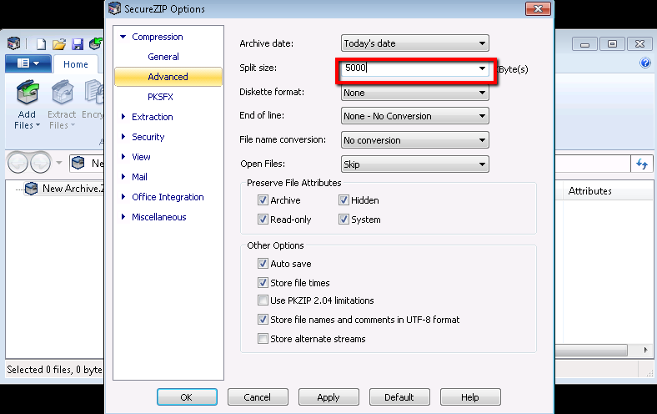Click the refresh arrows icon beside address bar
This screenshot has width=657, height=414.
[x=642, y=164]
